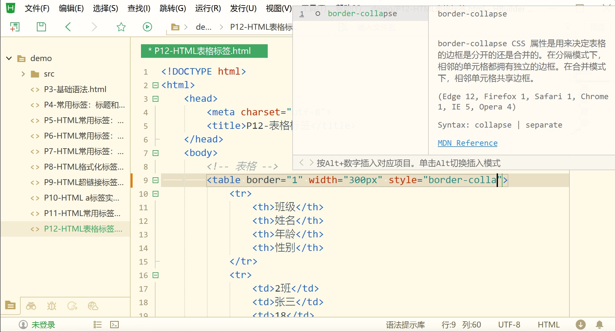Viewport: 615px width, 332px height.
Task: Run the project with the play icon
Action: pyautogui.click(x=147, y=27)
